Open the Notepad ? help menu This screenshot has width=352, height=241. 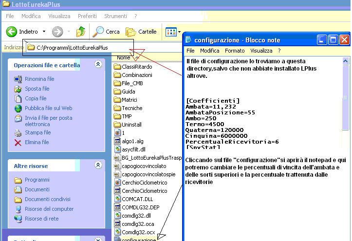pyautogui.click(x=279, y=51)
